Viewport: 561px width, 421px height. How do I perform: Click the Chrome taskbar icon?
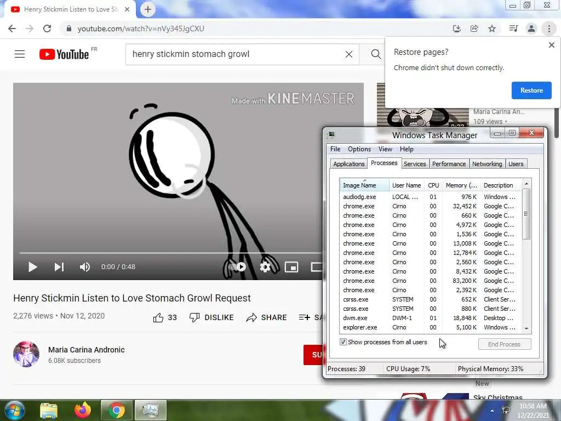coord(117,410)
